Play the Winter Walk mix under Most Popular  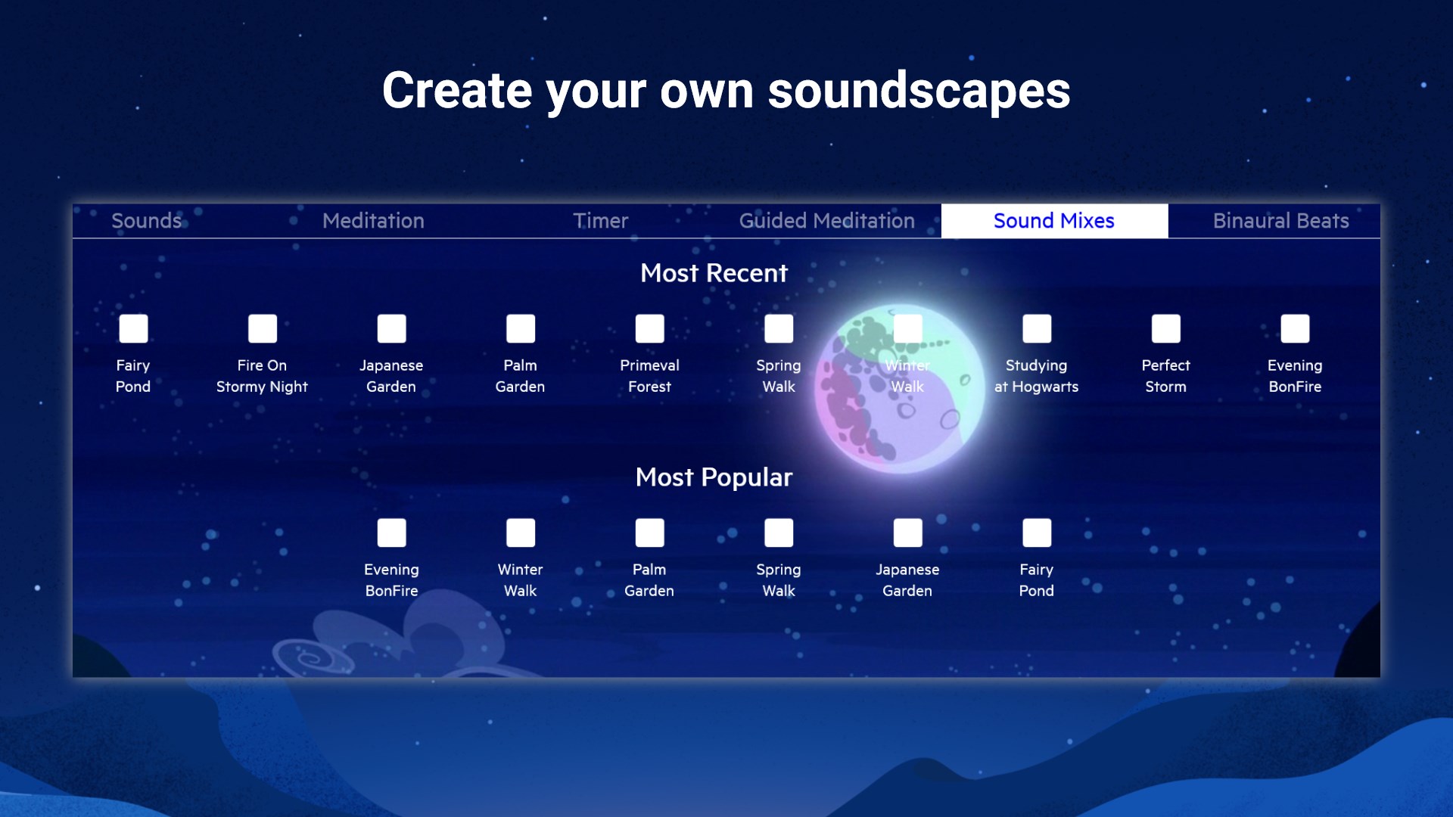tap(521, 533)
